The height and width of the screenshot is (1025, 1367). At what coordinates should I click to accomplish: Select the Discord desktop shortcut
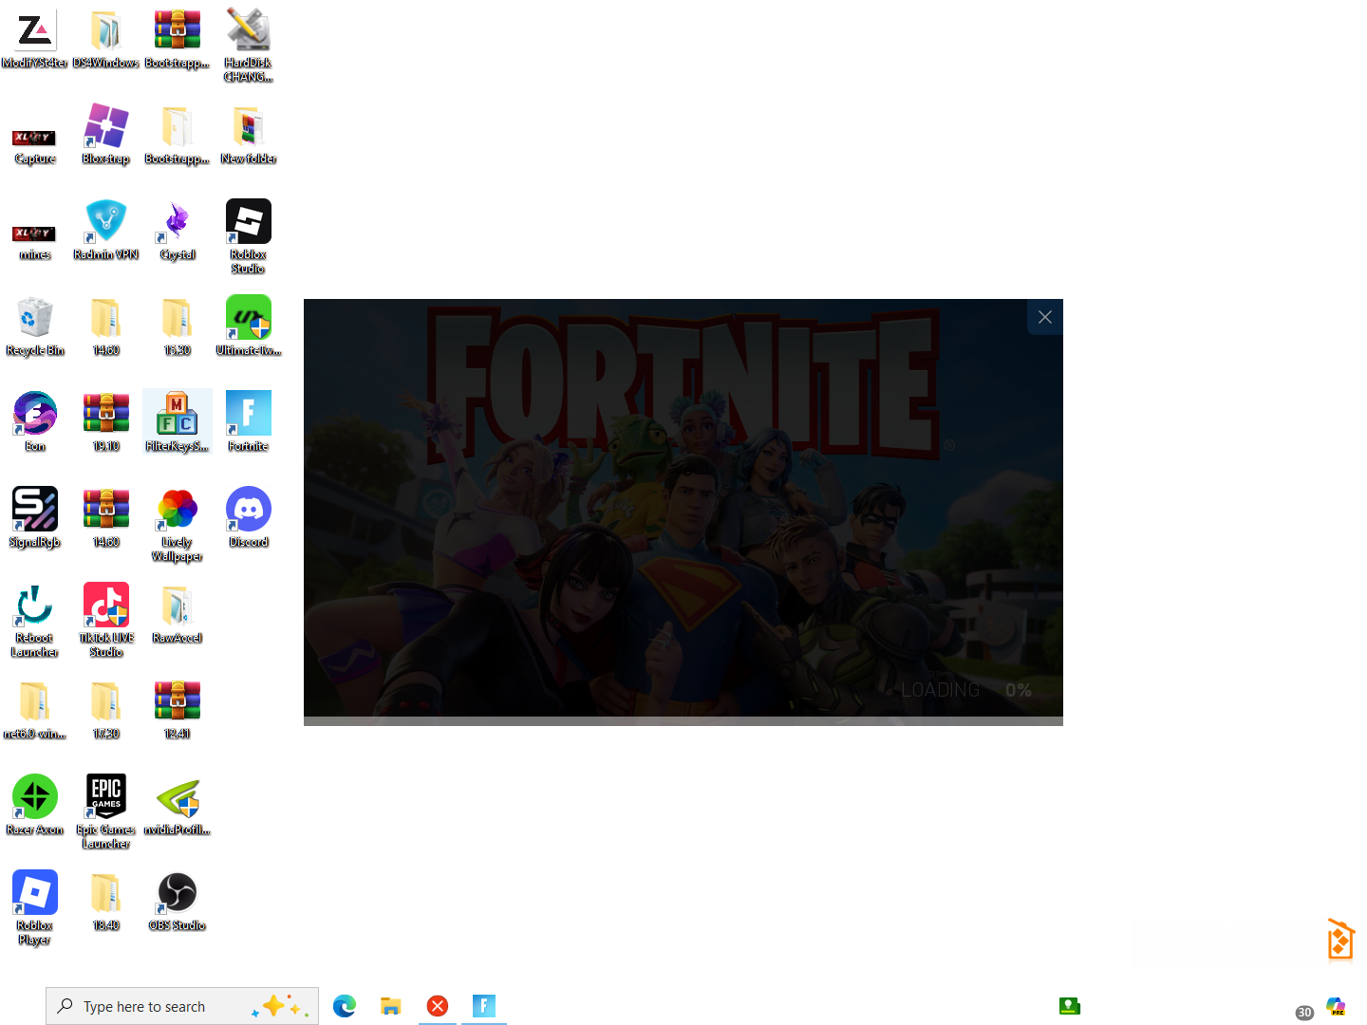coord(249,518)
